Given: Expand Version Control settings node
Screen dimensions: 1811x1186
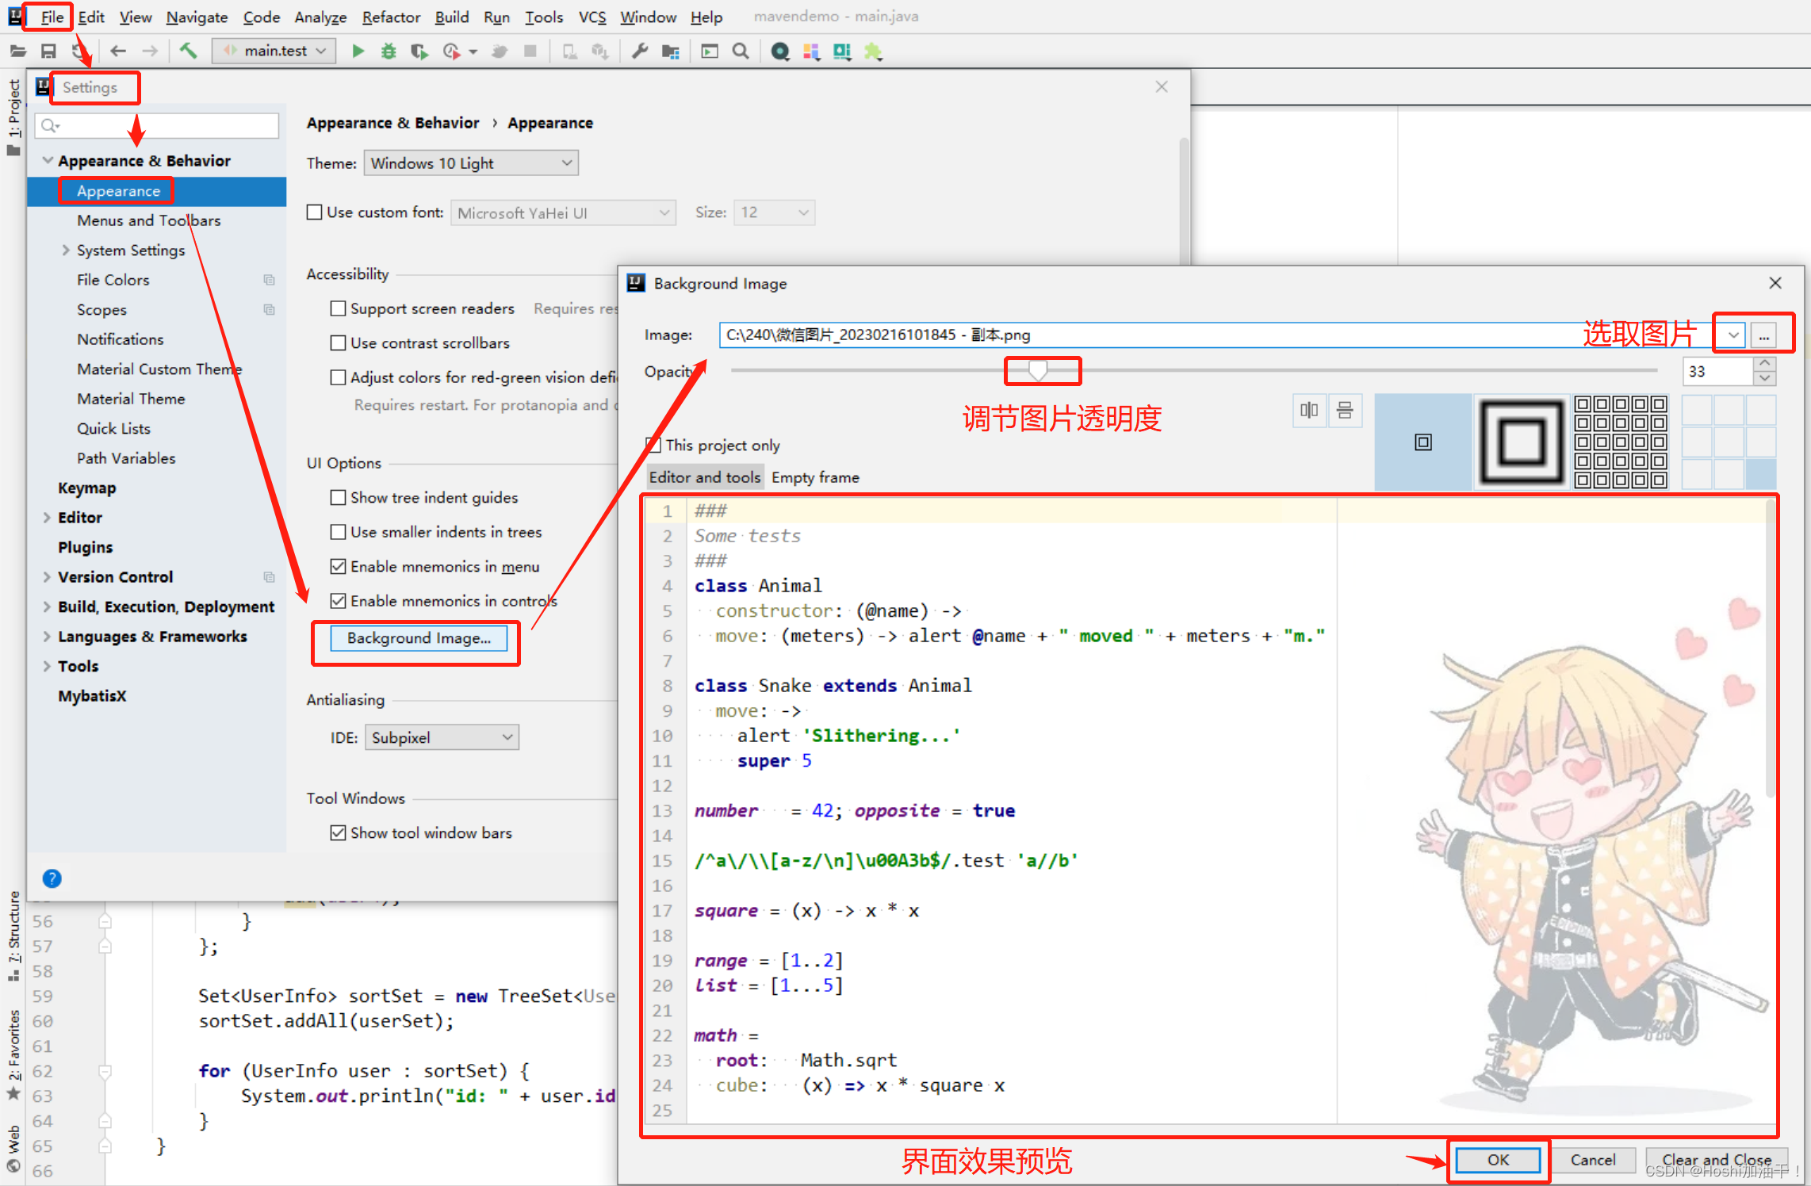Looking at the screenshot, I should [x=47, y=577].
